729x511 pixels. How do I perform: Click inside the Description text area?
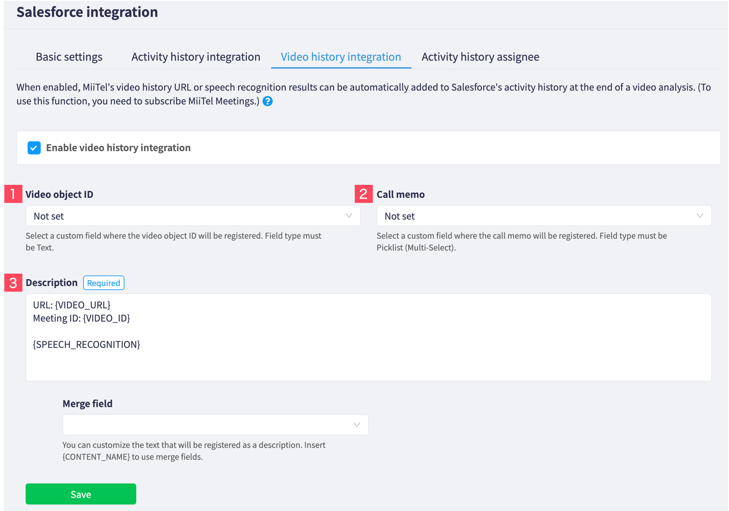pos(368,349)
